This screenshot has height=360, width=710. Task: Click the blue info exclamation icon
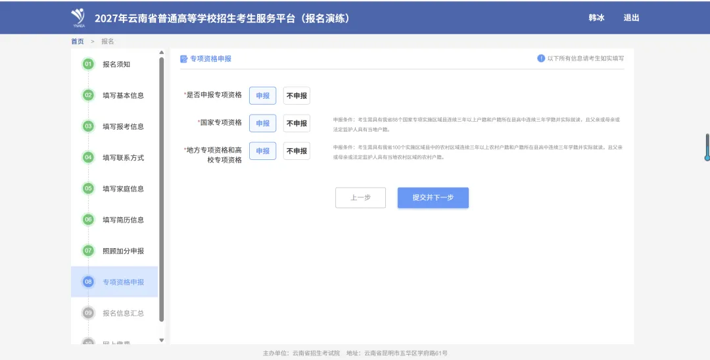540,58
